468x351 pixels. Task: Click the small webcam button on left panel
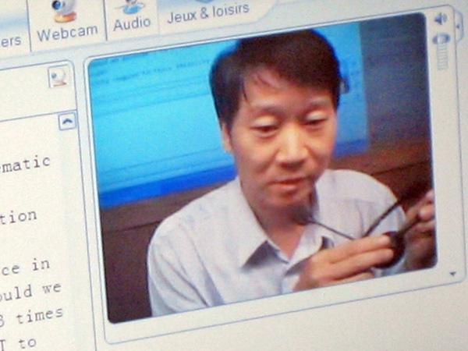tap(59, 76)
